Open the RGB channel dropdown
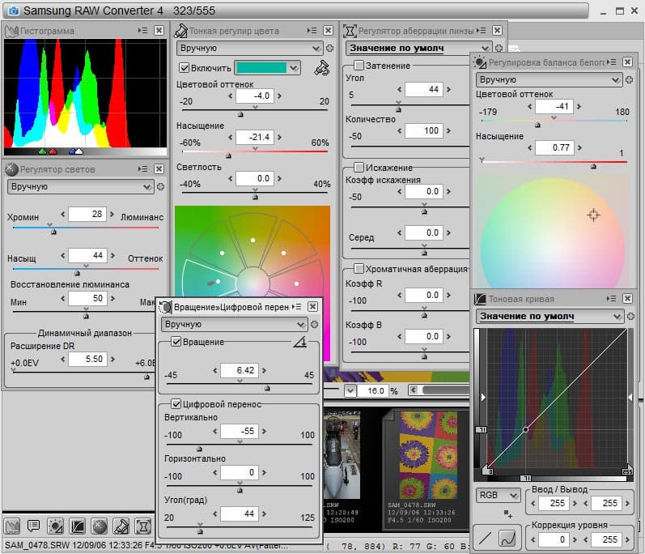This screenshot has height=554, width=645. tap(498, 495)
